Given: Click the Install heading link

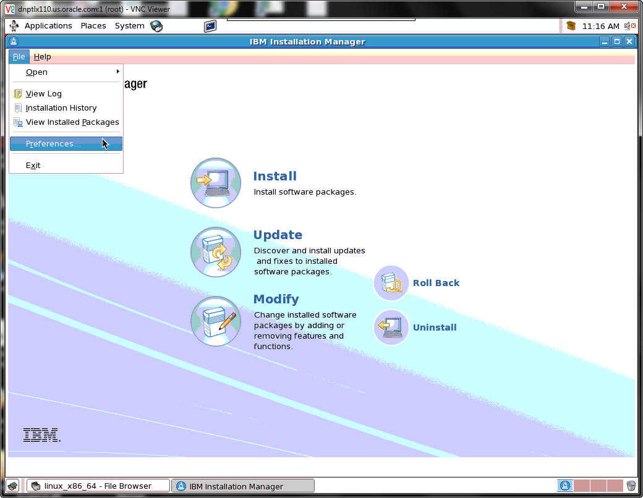Looking at the screenshot, I should click(275, 176).
